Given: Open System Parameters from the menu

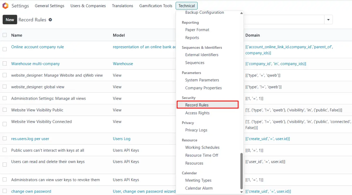Looking at the screenshot, I should pyautogui.click(x=202, y=80).
